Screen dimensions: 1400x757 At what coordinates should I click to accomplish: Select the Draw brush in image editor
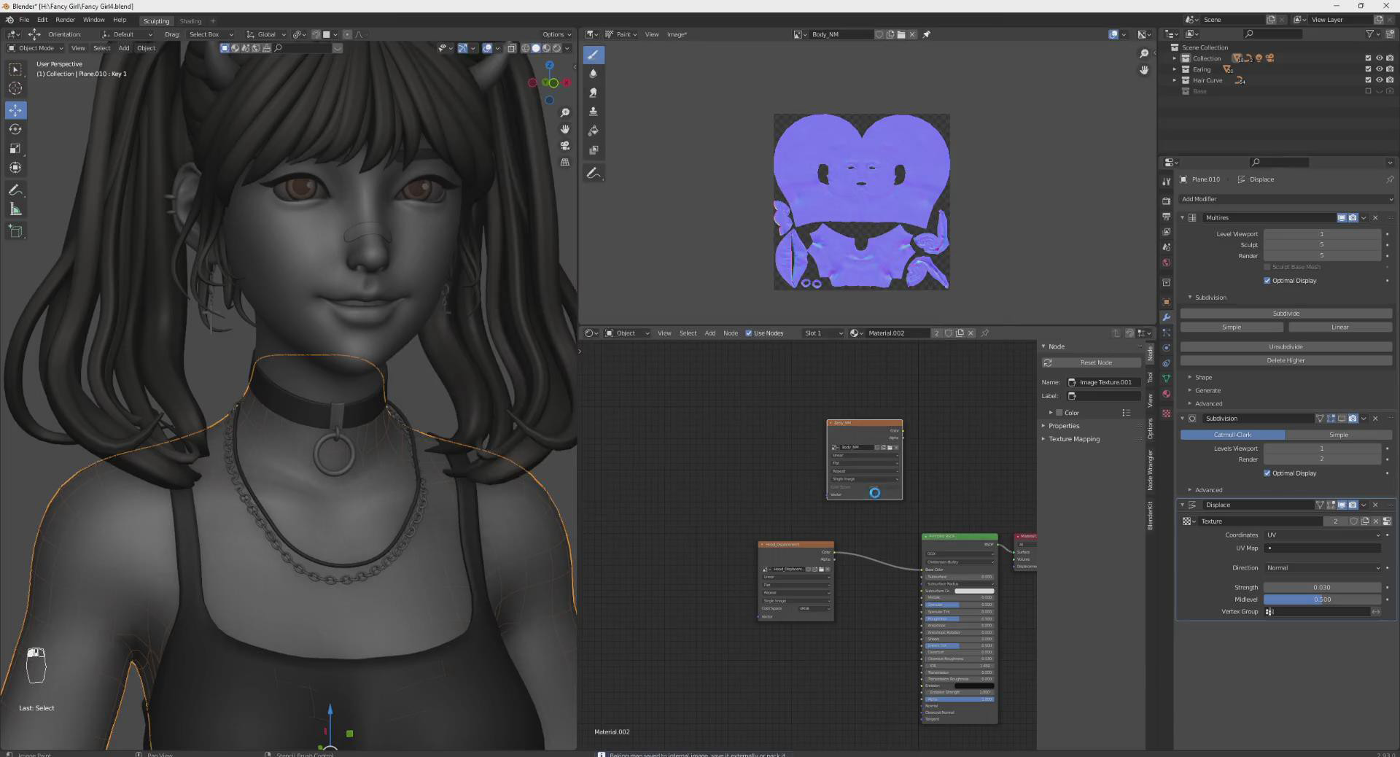(594, 55)
